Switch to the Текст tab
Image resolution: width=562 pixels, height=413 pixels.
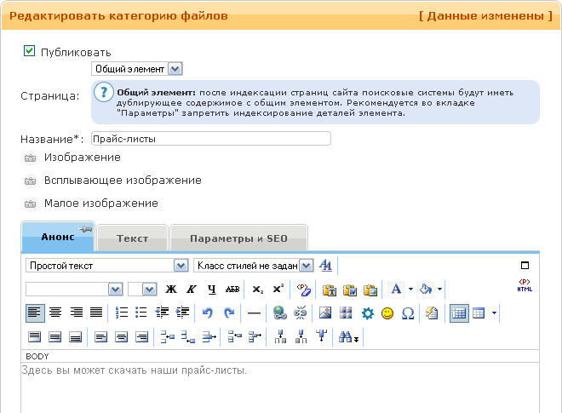[132, 238]
